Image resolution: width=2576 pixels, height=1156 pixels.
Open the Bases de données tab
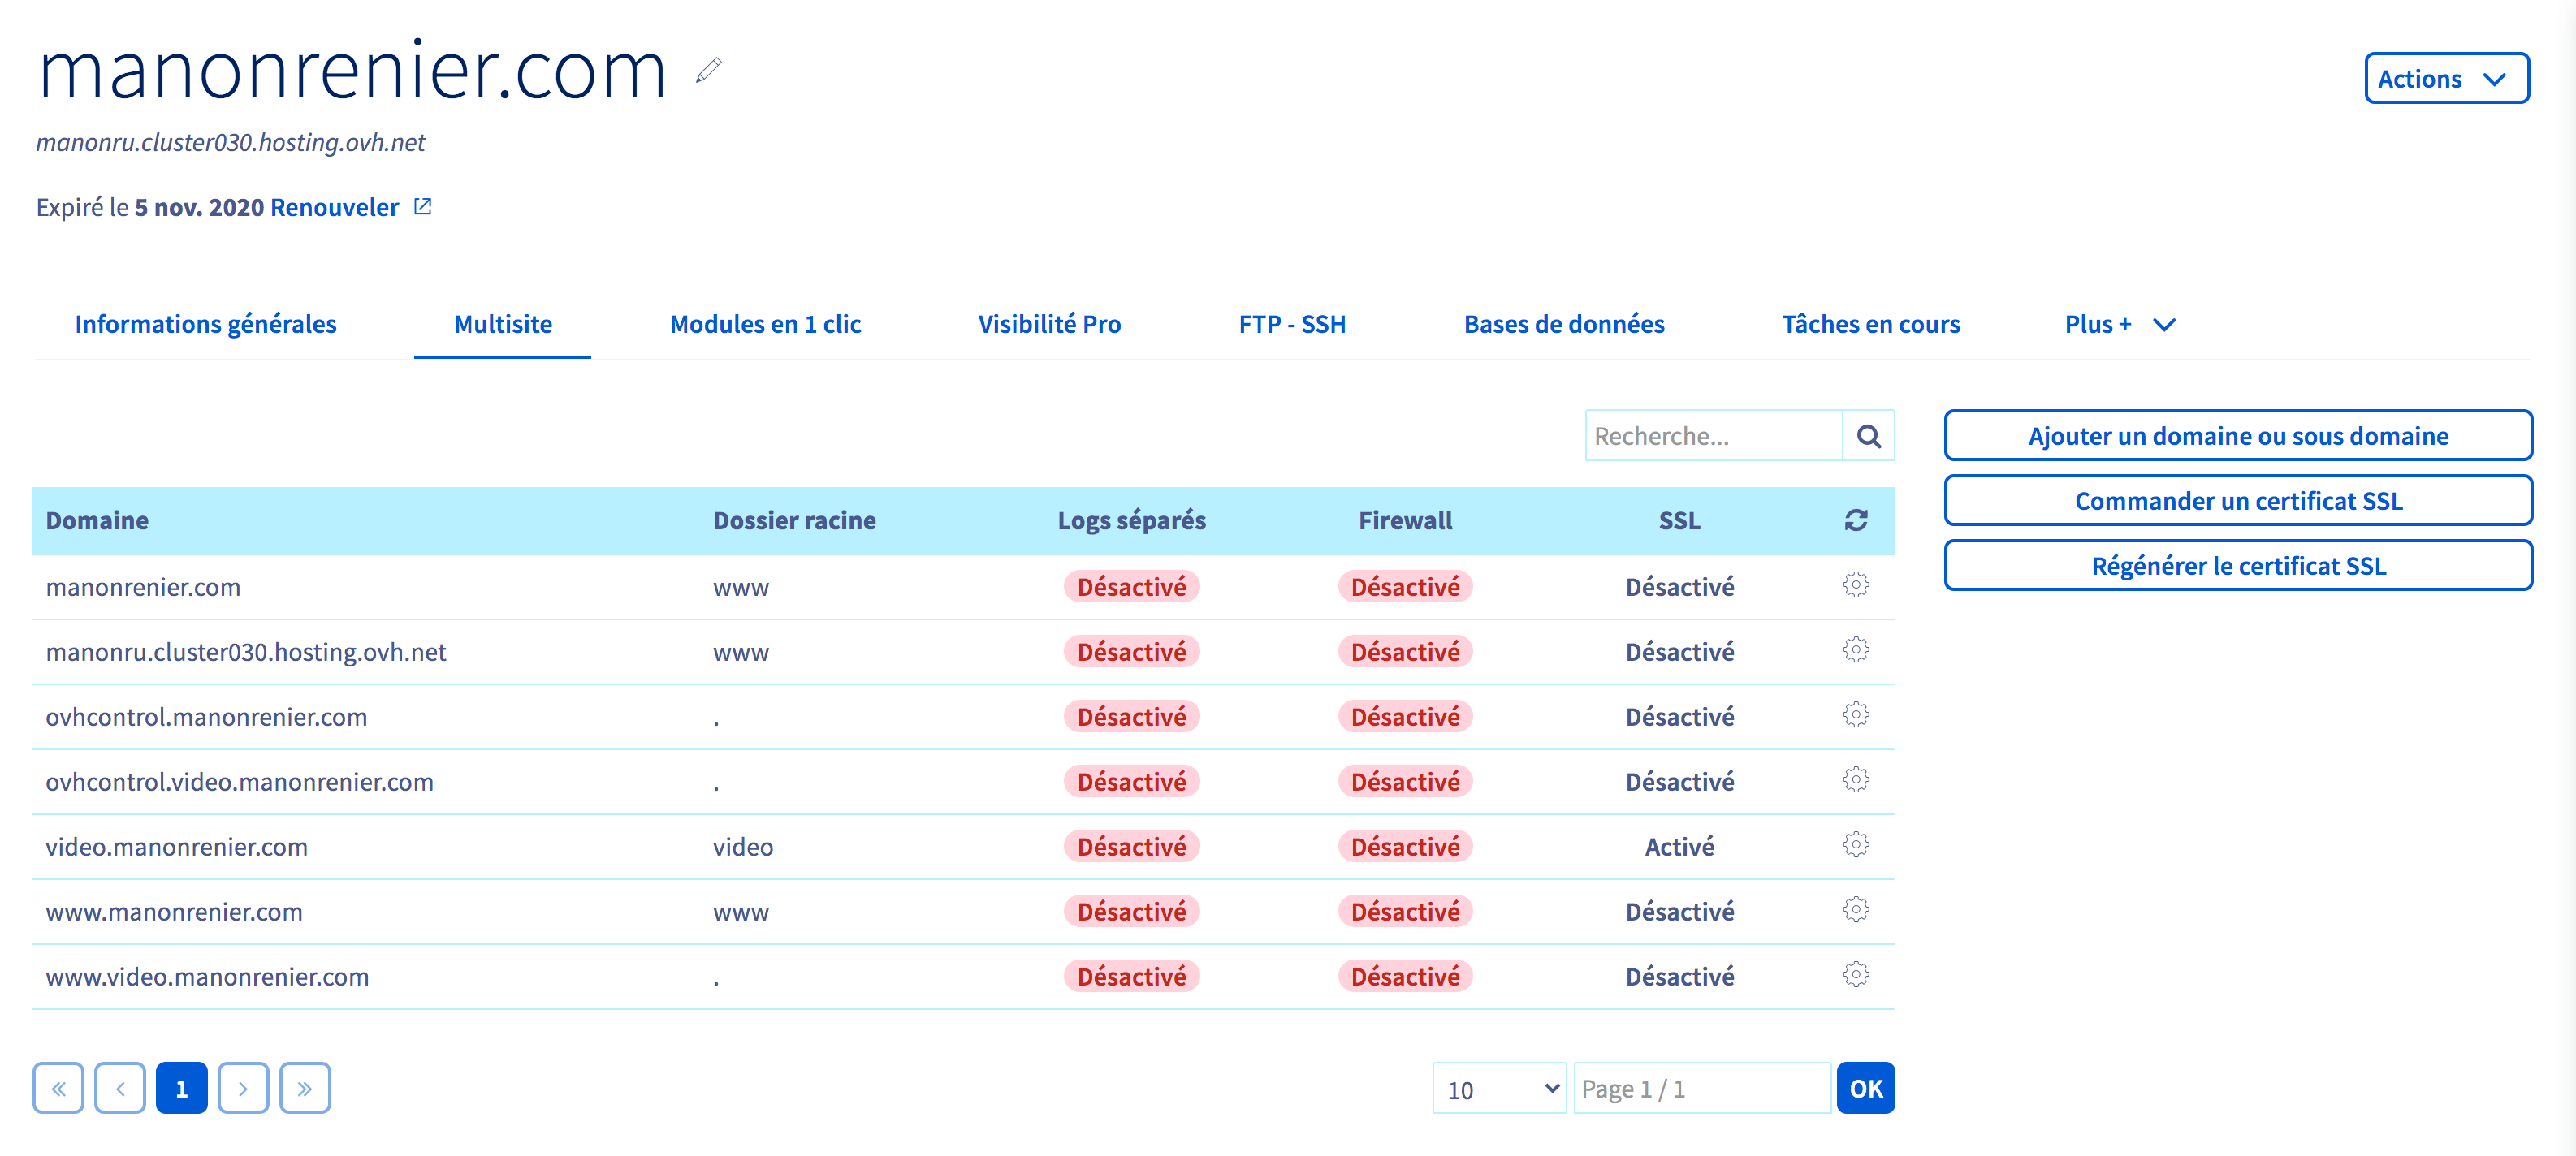[1563, 324]
